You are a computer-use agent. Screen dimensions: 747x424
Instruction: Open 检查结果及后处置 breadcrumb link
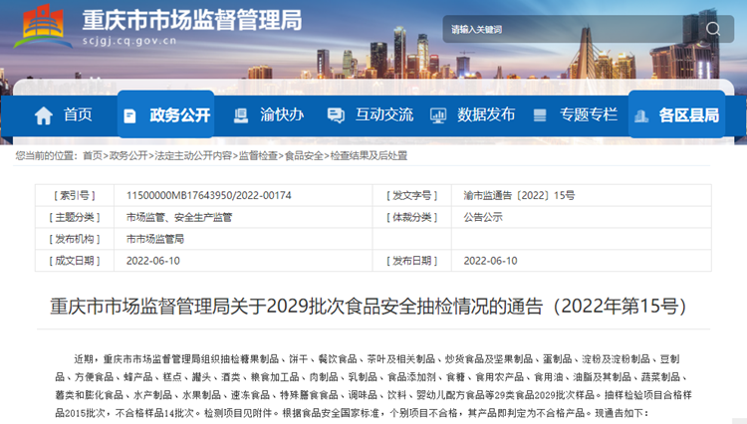(369, 156)
